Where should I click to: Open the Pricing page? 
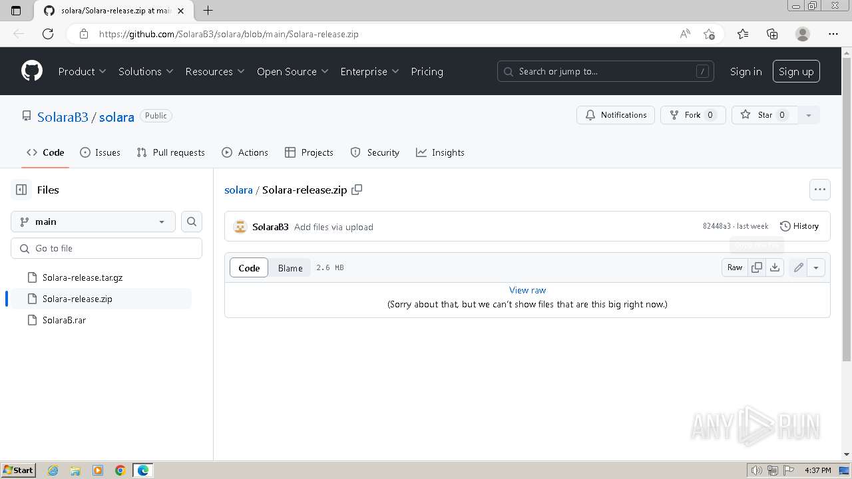tap(427, 71)
